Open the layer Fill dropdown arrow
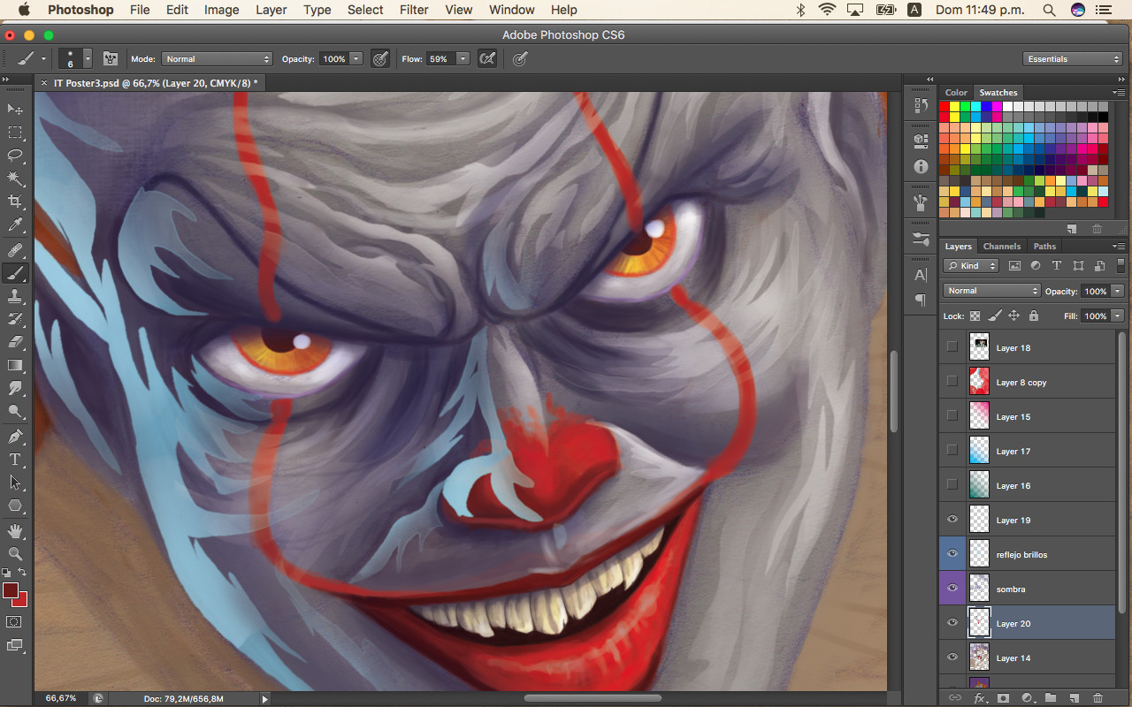This screenshot has width=1132, height=707. coord(1118,315)
